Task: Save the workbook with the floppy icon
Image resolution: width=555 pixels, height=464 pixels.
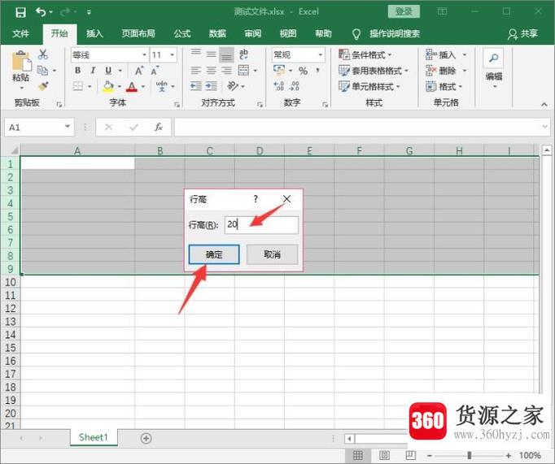Action: pyautogui.click(x=20, y=12)
